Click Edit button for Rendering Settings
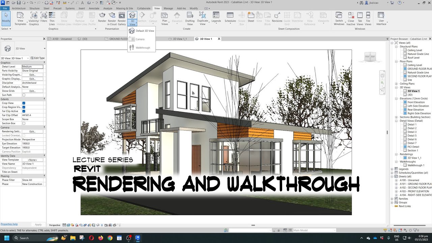 [x=32, y=131]
